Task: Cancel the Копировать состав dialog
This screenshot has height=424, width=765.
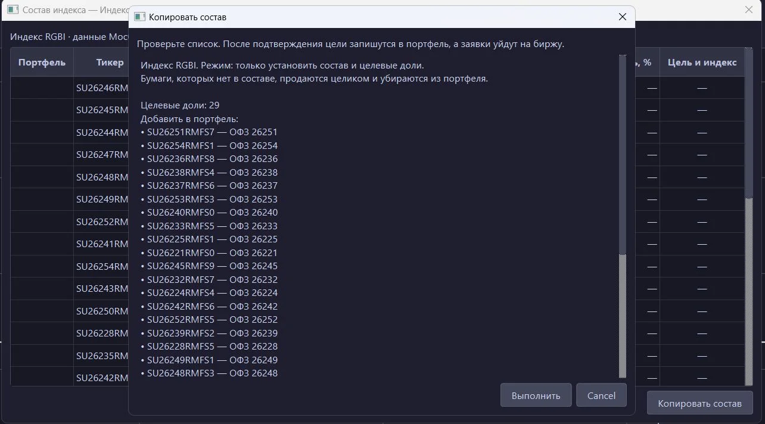Action: (601, 395)
